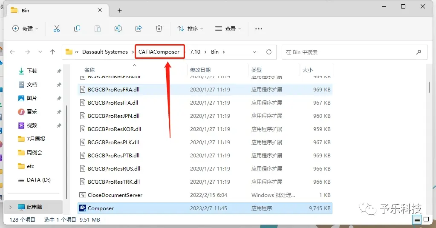Click the Copy icon in toolbar
436x228 pixels.
[x=77, y=28]
